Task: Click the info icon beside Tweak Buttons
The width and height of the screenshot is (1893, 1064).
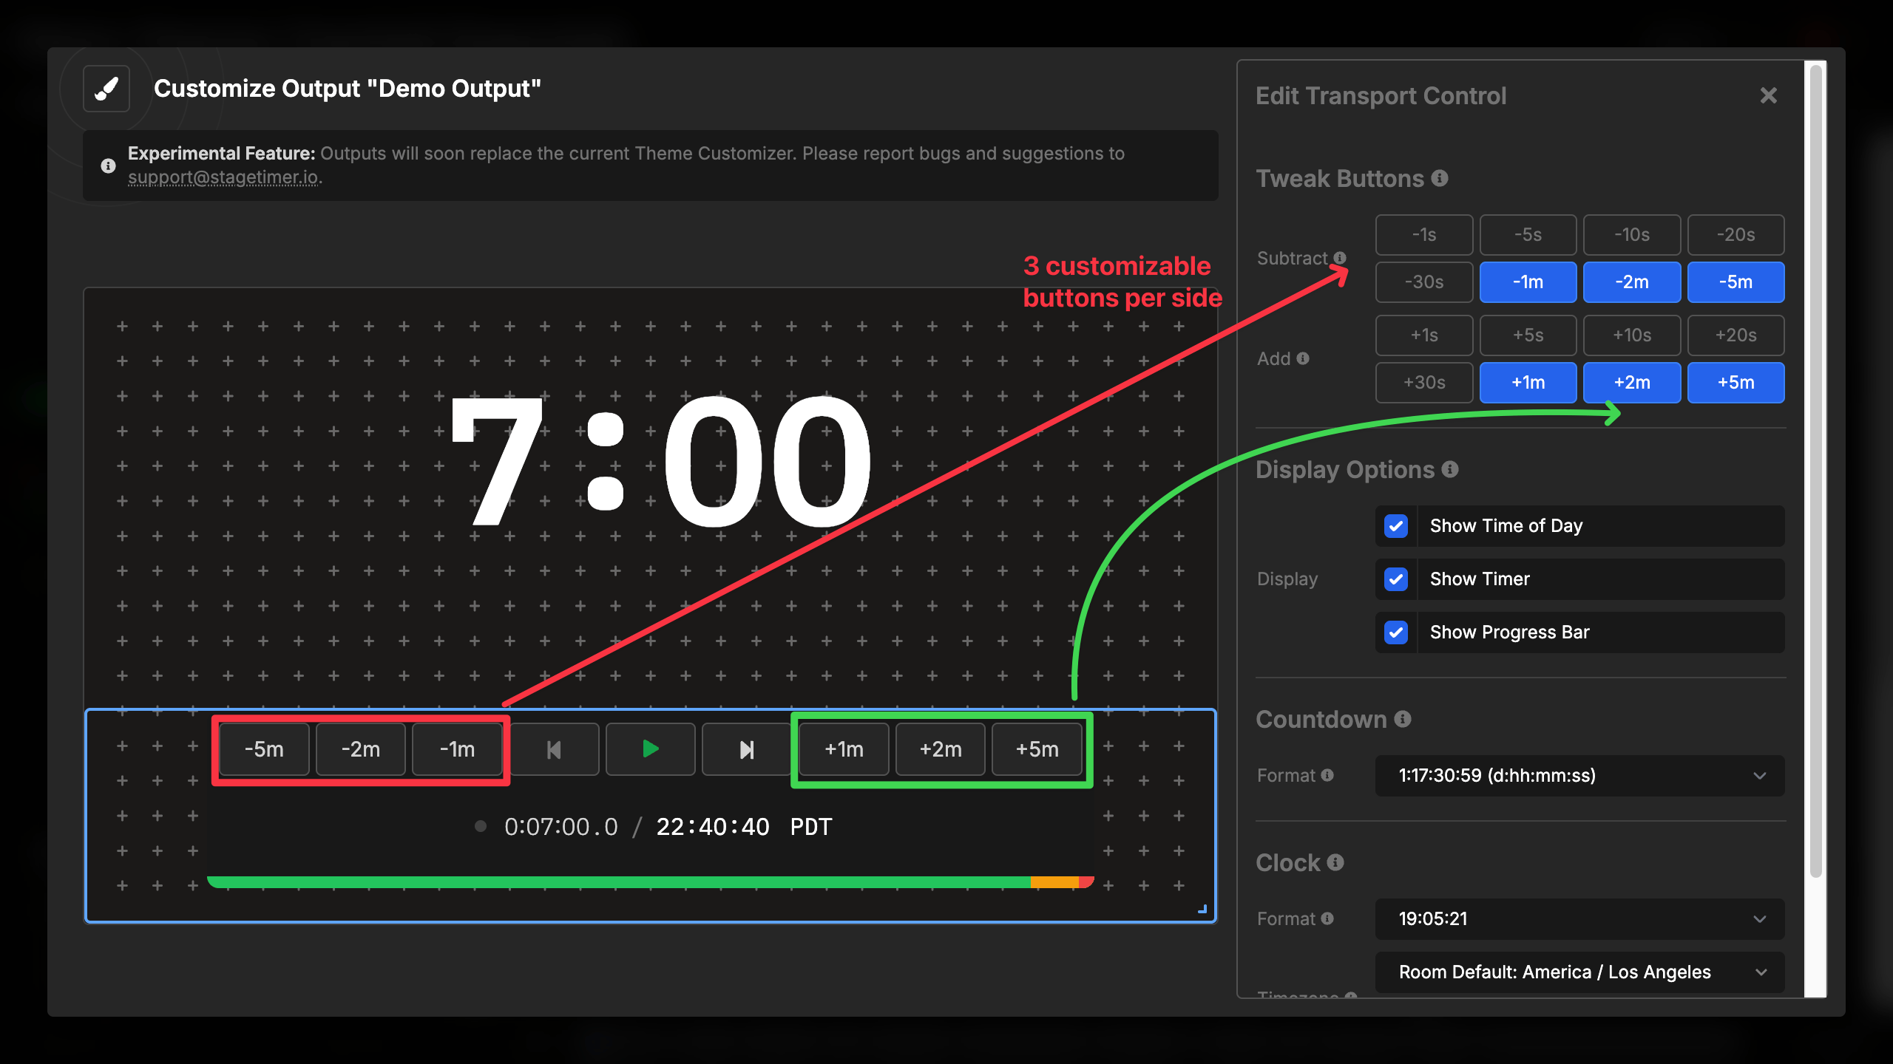Action: click(x=1439, y=179)
